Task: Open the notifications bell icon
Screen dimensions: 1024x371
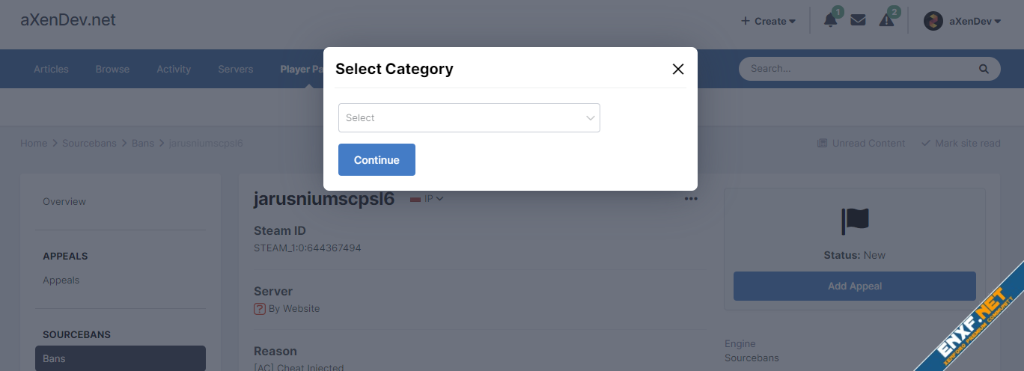Action: pos(830,21)
